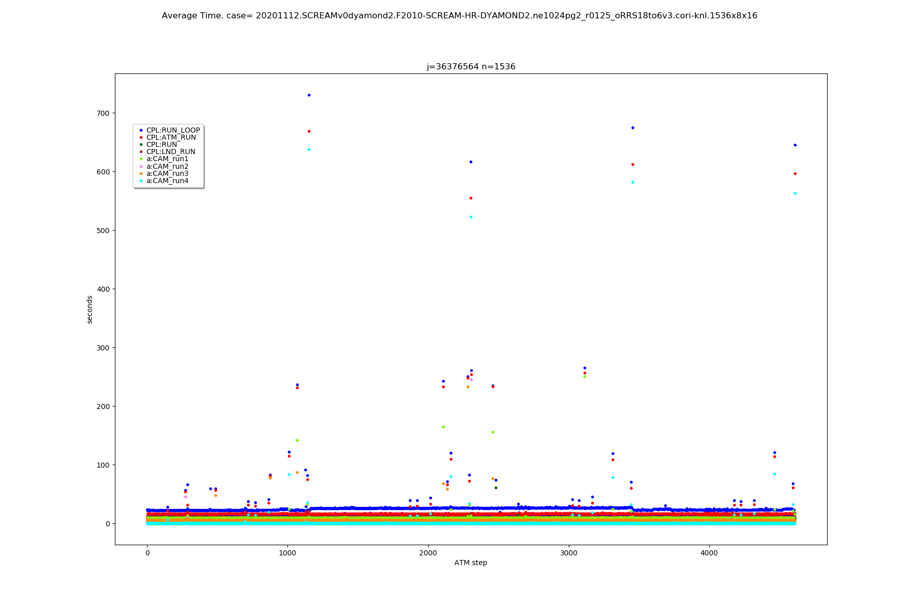Image resolution: width=919 pixels, height=612 pixels.
Task: Click the 'ATM step' x-axis label
Action: [x=470, y=563]
